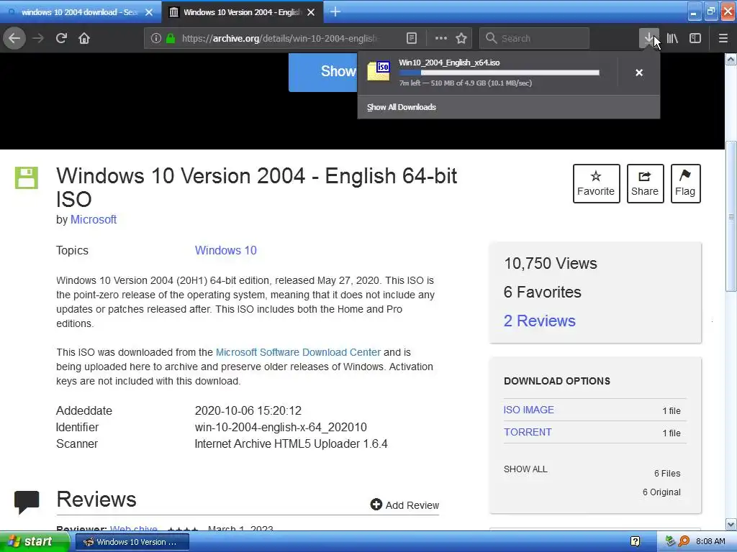Open page actions three-dot menu

coord(441,38)
